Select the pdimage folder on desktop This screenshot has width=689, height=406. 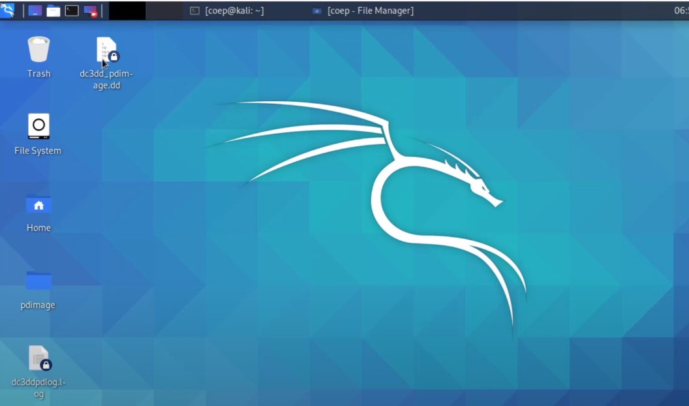38,281
